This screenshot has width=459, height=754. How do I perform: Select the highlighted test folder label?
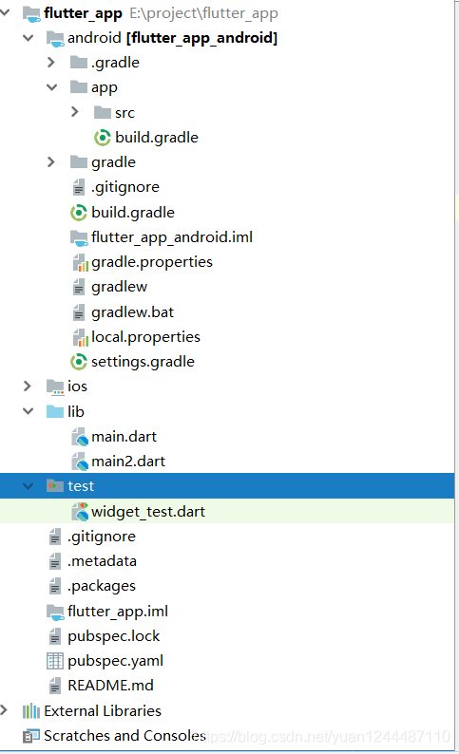[81, 486]
